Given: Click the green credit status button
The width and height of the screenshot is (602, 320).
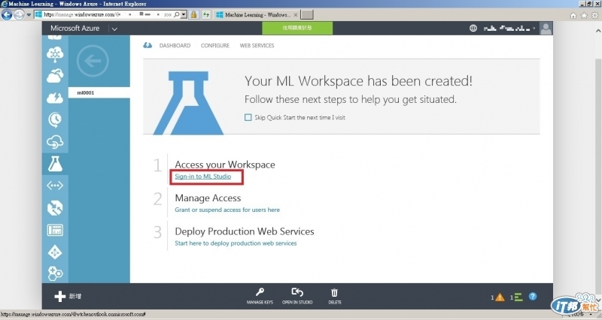Looking at the screenshot, I should (x=297, y=28).
